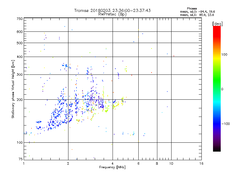Click the x-axis '8' tick label

tap(157, 163)
